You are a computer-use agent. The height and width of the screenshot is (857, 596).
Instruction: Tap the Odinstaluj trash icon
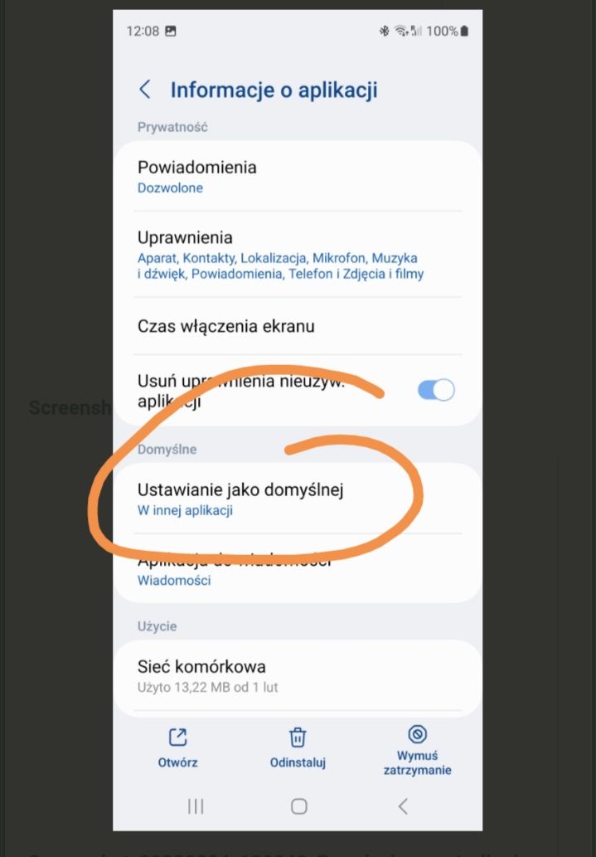click(x=298, y=737)
